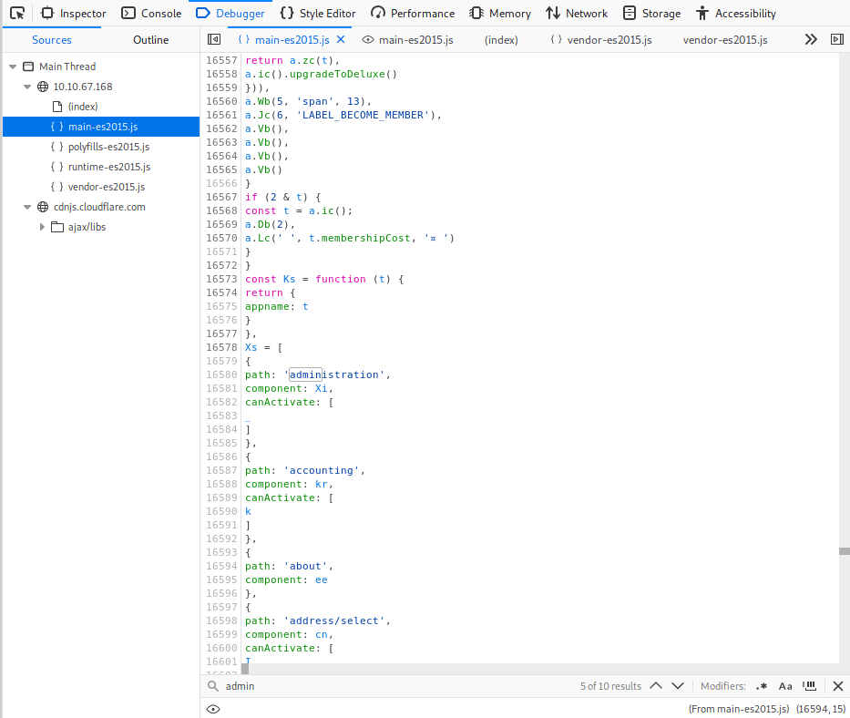This screenshot has height=718, width=850.
Task: Click 'accounting' path string on line 16587
Action: (x=322, y=470)
